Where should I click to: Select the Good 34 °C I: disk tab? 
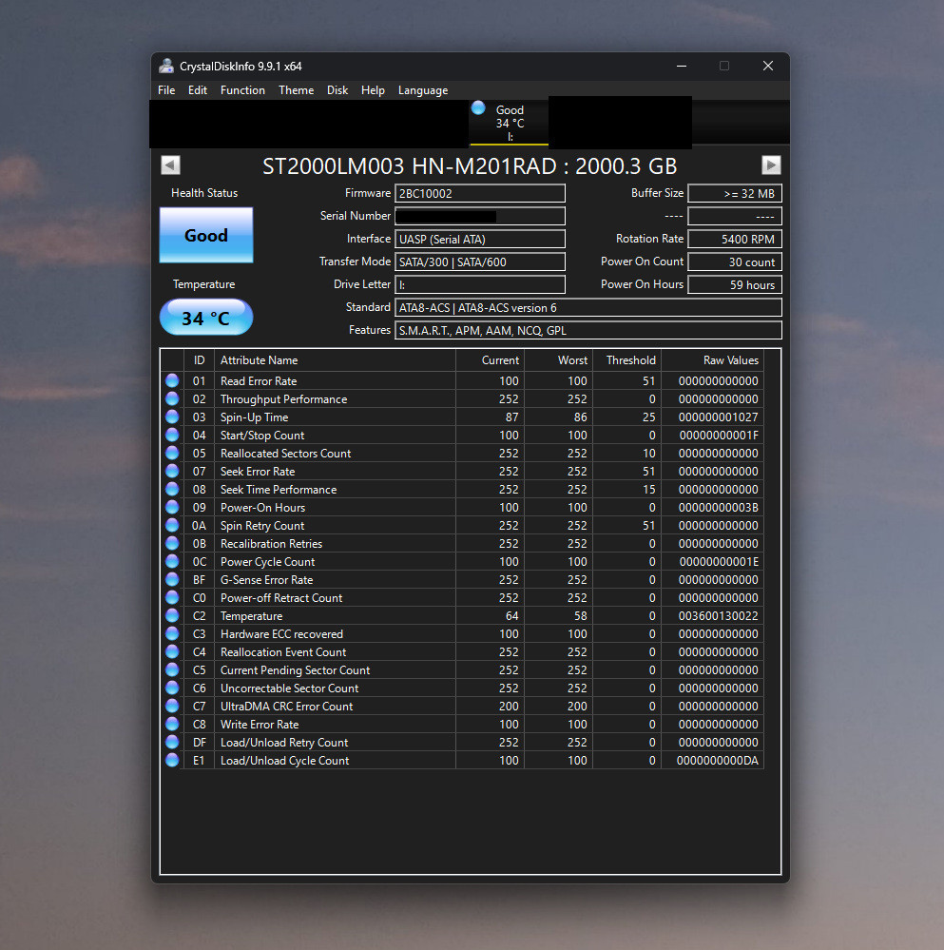coord(509,123)
